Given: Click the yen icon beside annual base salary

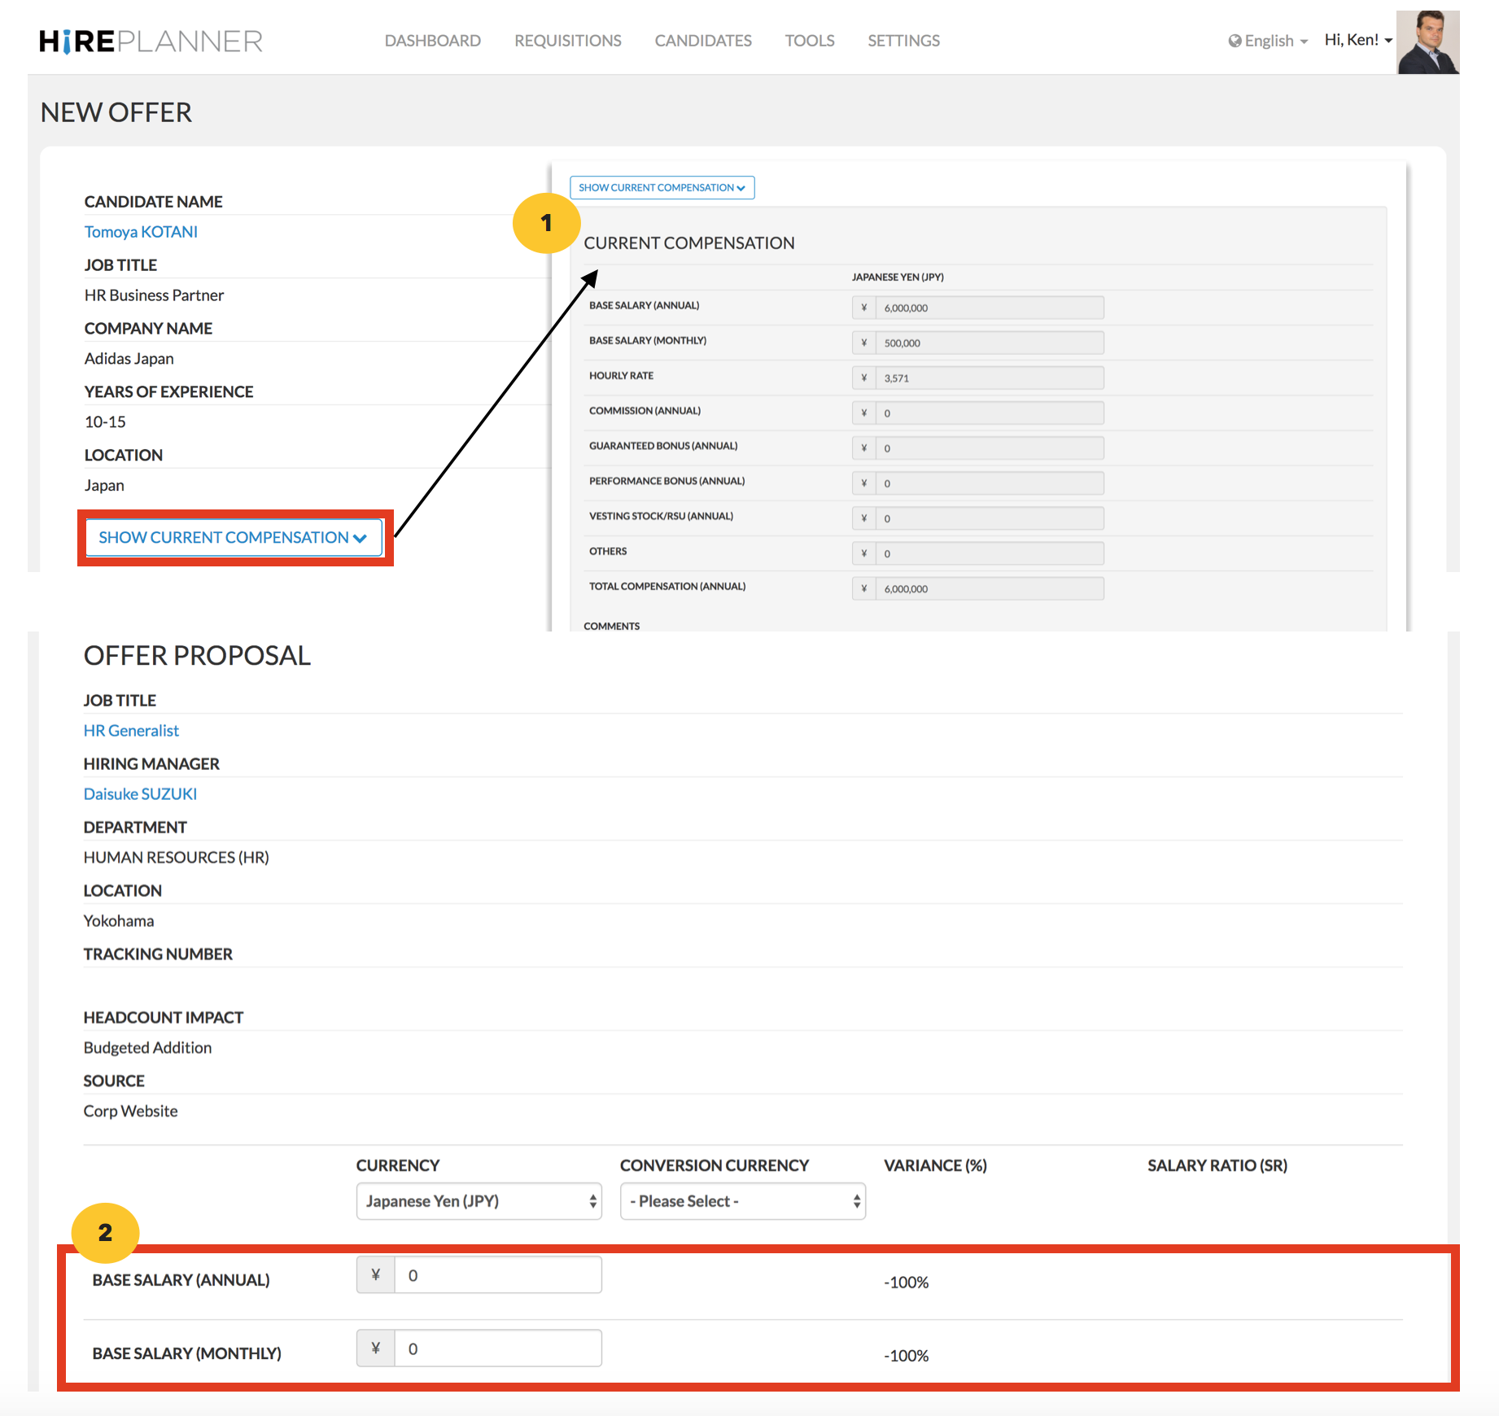Looking at the screenshot, I should [x=375, y=1274].
